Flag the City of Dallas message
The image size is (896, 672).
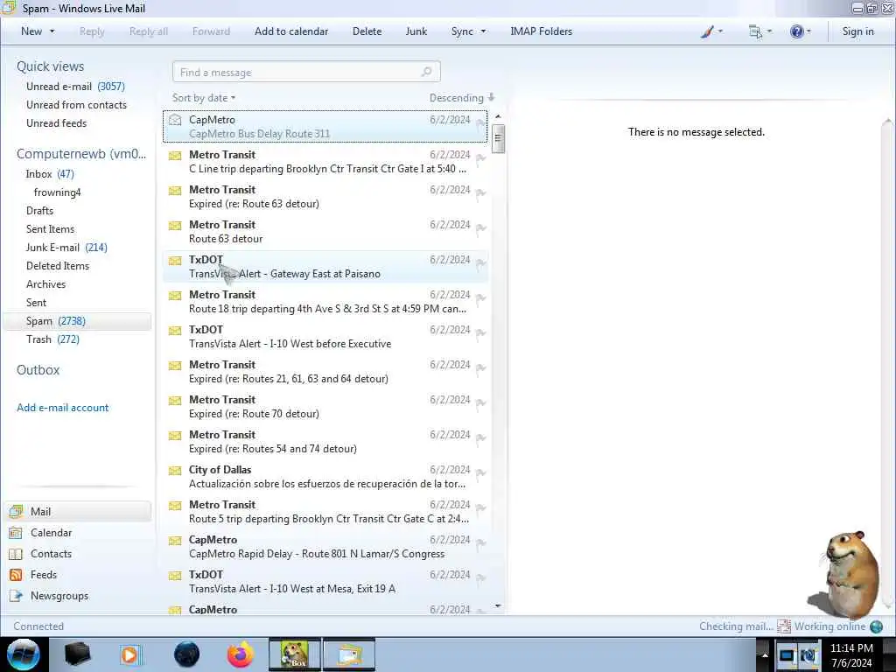point(480,473)
